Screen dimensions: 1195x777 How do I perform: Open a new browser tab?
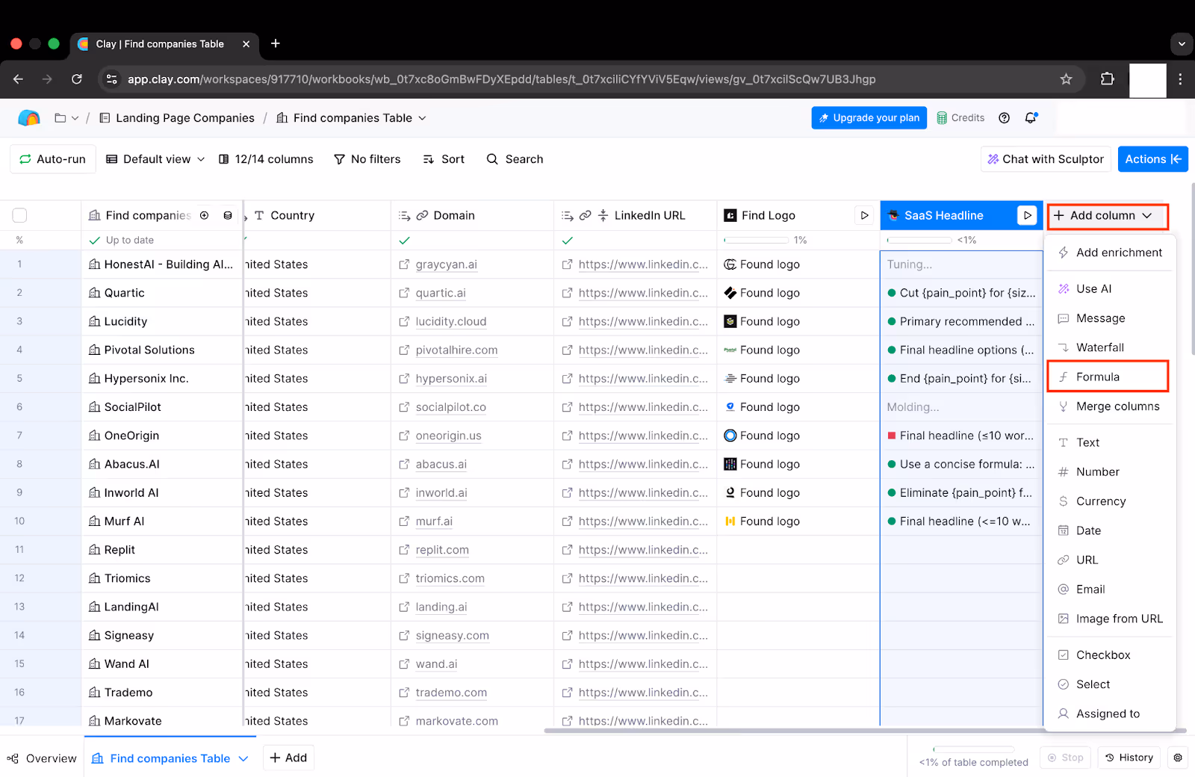(x=276, y=43)
